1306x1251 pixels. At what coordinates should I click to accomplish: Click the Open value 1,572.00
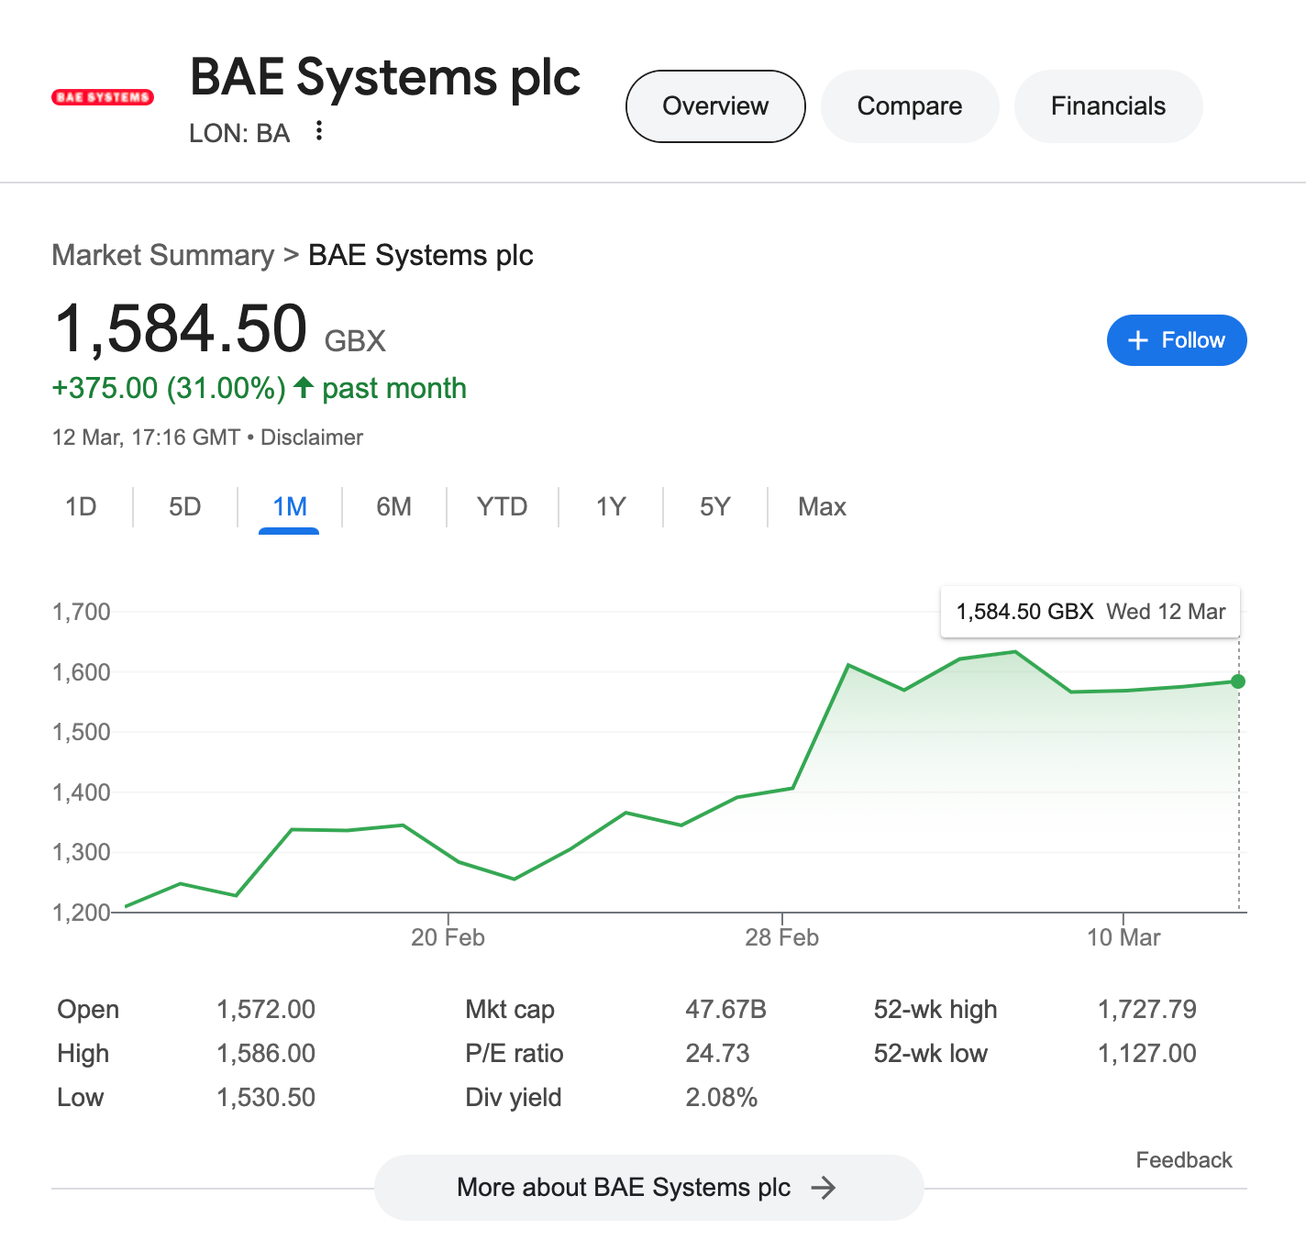(266, 1010)
